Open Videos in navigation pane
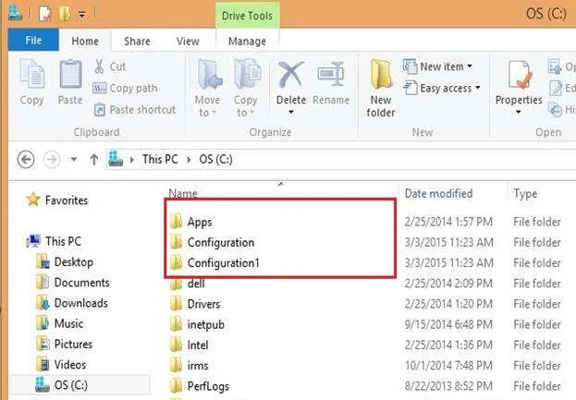This screenshot has width=576, height=400. click(x=61, y=365)
